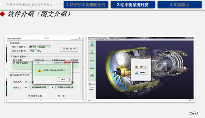Click the 匹配检测 button
This screenshot has width=205, height=118.
(69, 49)
